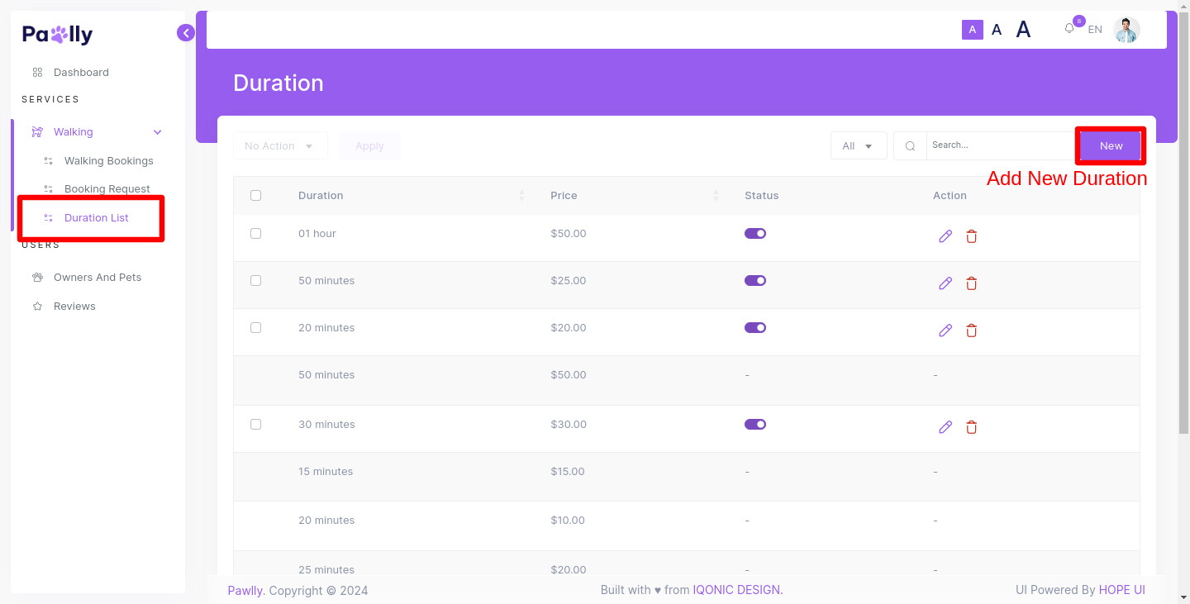Tick the checkbox for 30 minutes row

255,424
